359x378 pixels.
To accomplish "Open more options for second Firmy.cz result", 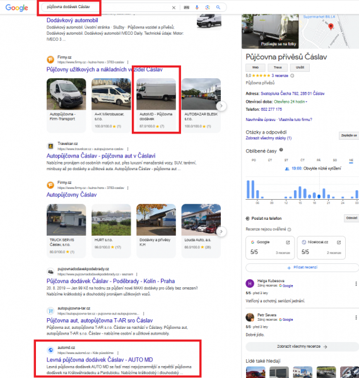I will pos(127,188).
